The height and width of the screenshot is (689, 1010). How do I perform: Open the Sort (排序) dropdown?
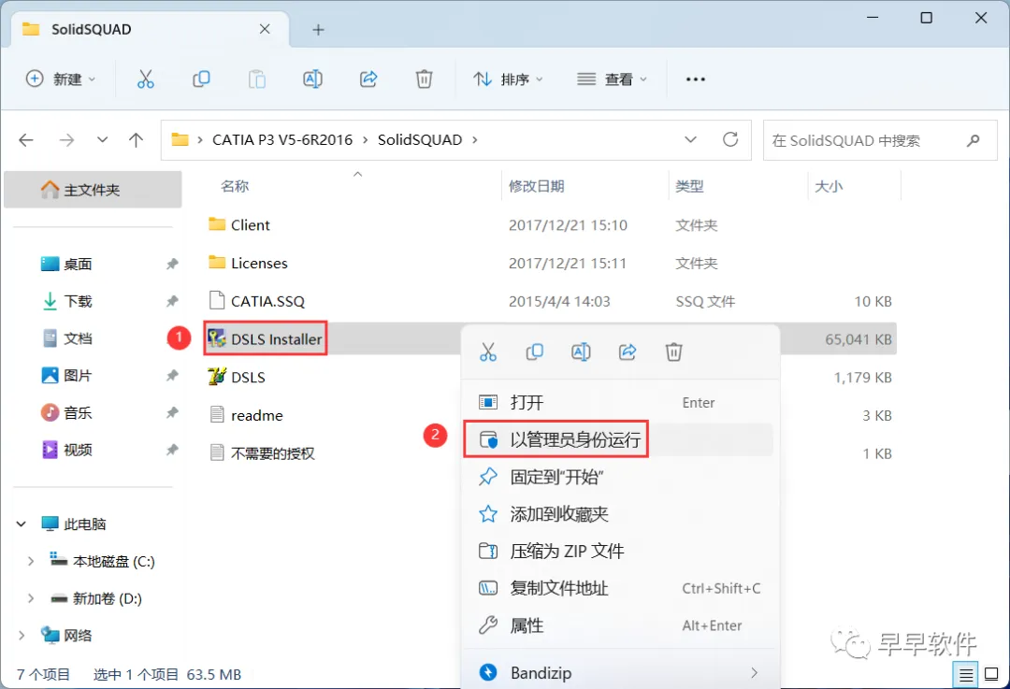508,79
